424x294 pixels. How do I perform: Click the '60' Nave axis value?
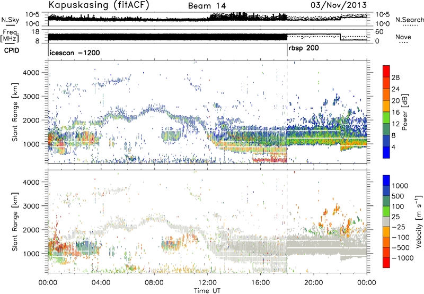click(x=379, y=32)
